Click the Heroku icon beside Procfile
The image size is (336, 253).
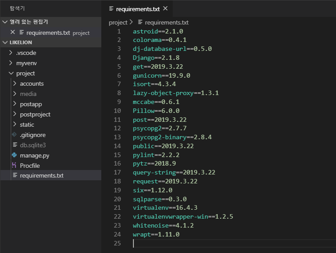[x=14, y=165]
